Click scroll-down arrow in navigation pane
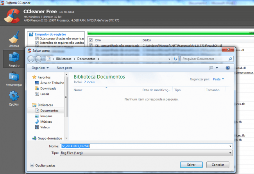This screenshot has height=174, width=254. click(66, 138)
